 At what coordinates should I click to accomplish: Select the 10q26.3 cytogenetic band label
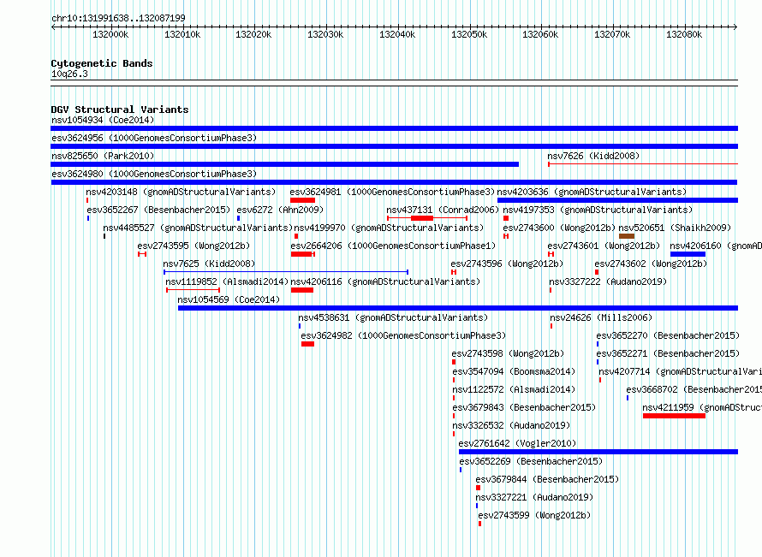[x=69, y=74]
